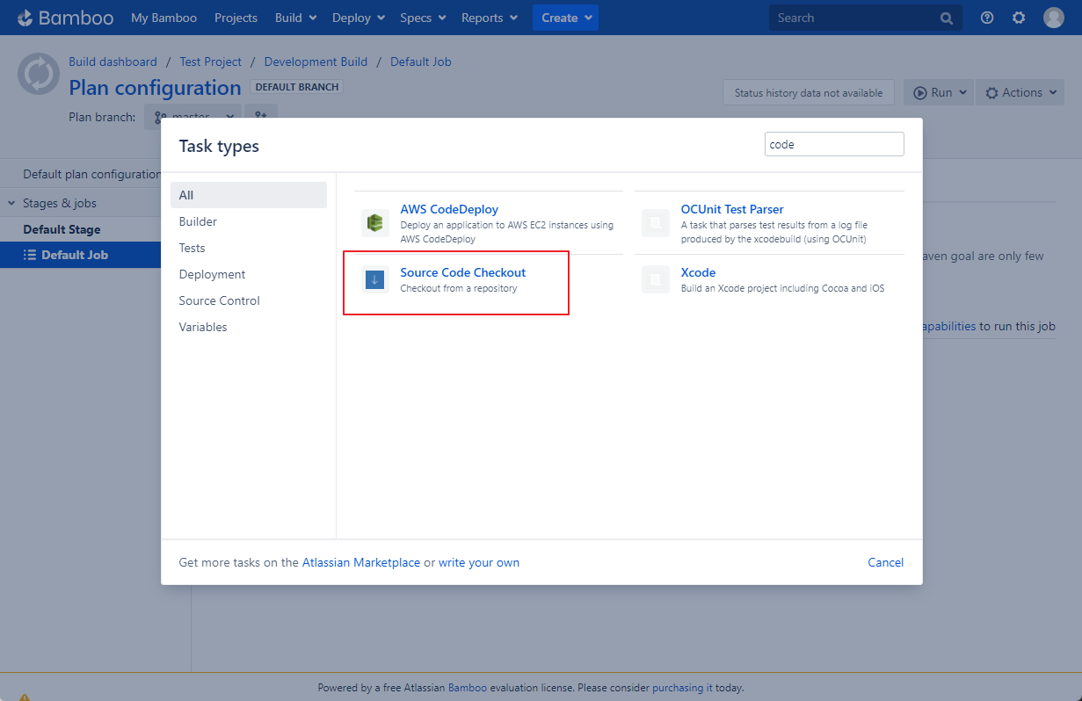This screenshot has width=1082, height=701.
Task: Open the Development Build breadcrumb
Action: point(316,61)
